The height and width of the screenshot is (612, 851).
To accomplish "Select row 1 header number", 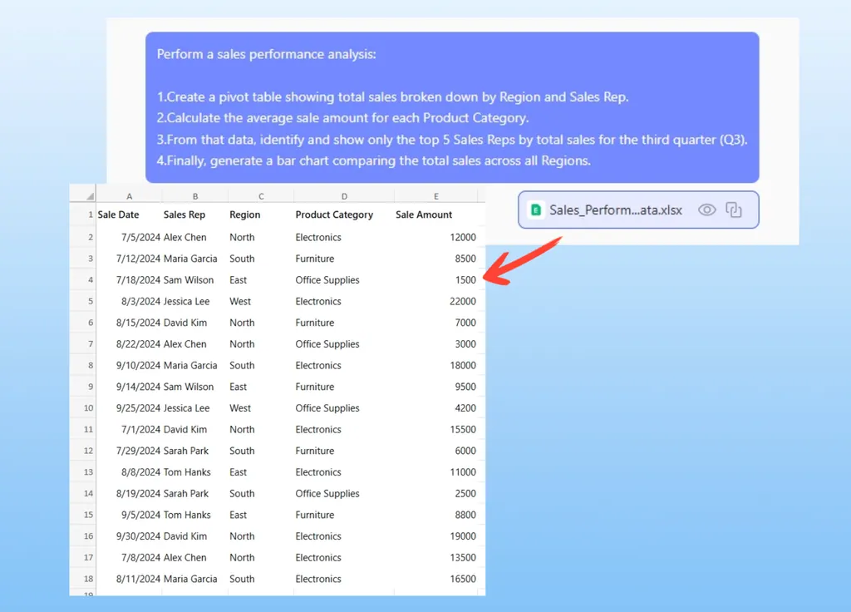I will click(x=89, y=215).
